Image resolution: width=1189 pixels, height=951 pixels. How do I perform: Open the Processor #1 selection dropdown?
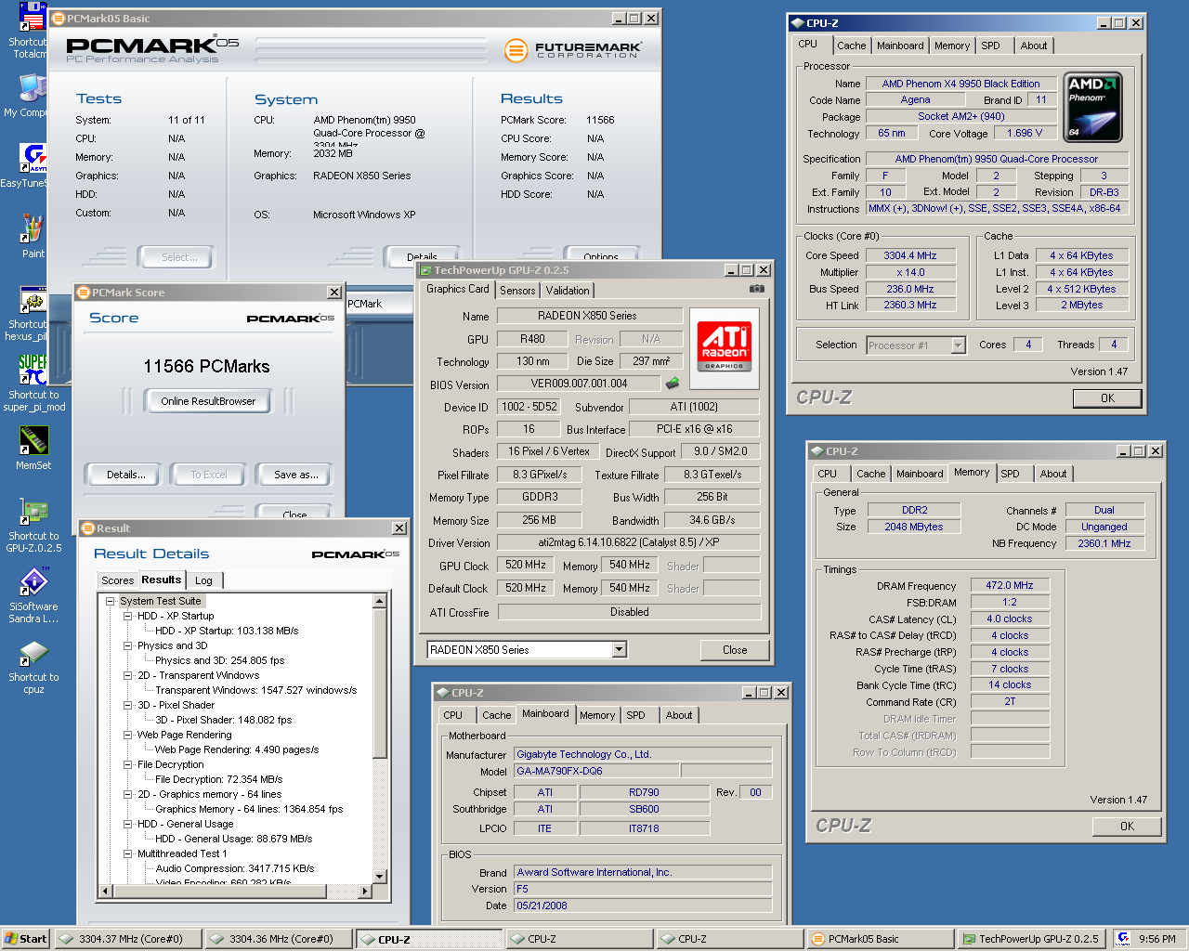coord(958,345)
